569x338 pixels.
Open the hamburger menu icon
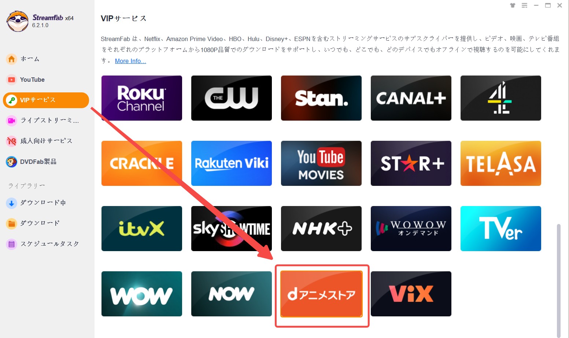coord(524,5)
